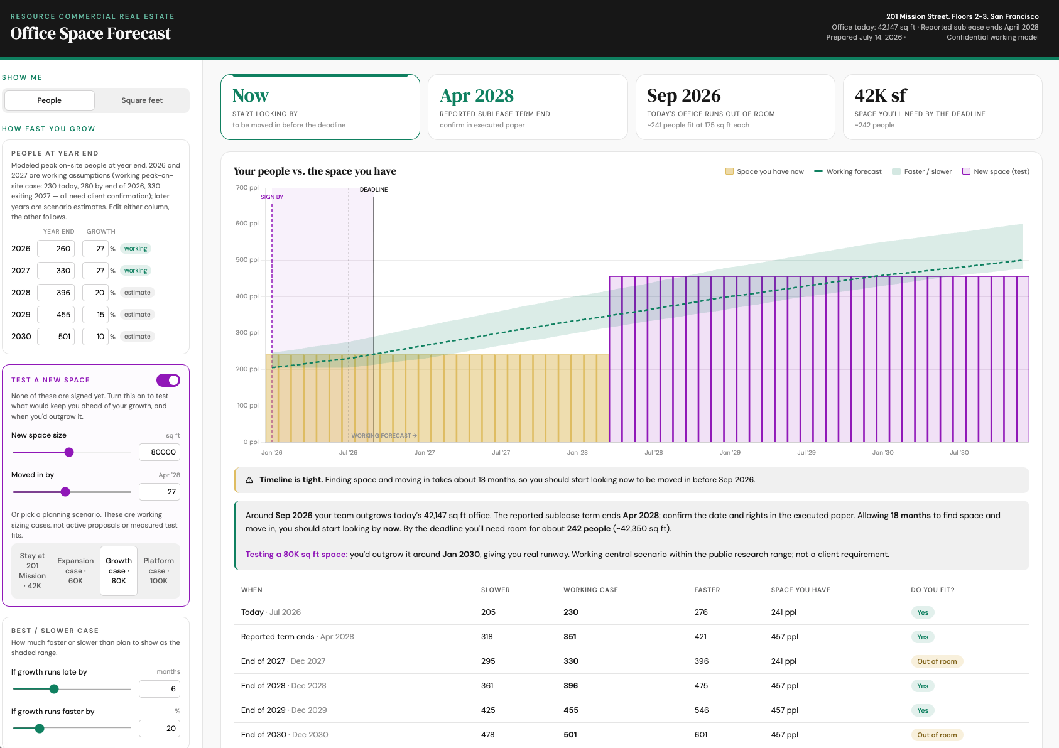Viewport: 1059px width, 748px height.
Task: Select Expansion case 60K scenario
Action: click(75, 571)
